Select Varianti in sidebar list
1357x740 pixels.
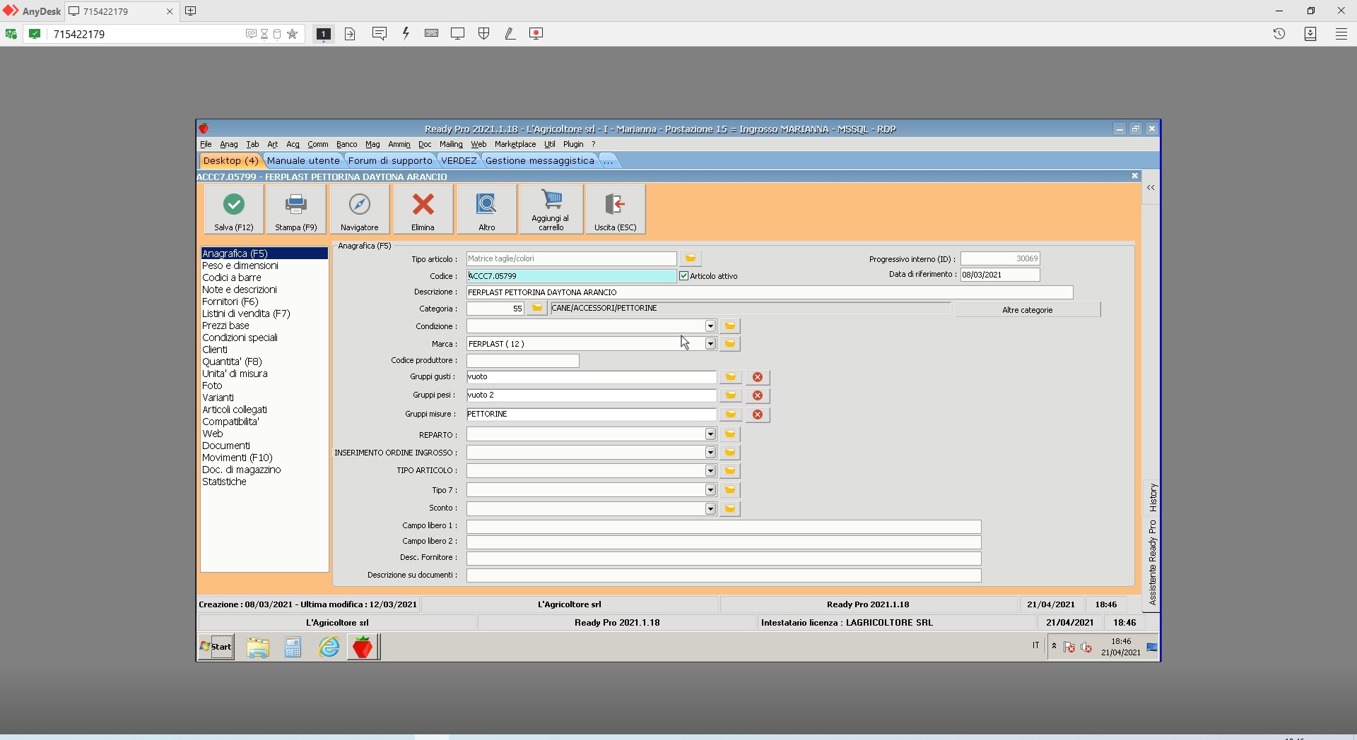click(218, 398)
